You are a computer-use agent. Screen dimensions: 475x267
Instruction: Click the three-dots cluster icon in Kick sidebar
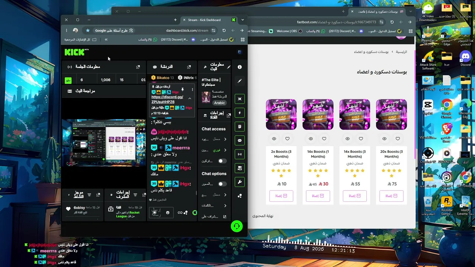point(240,196)
